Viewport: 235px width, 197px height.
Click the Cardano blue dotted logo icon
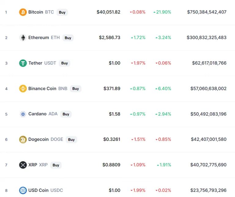pos(23,114)
